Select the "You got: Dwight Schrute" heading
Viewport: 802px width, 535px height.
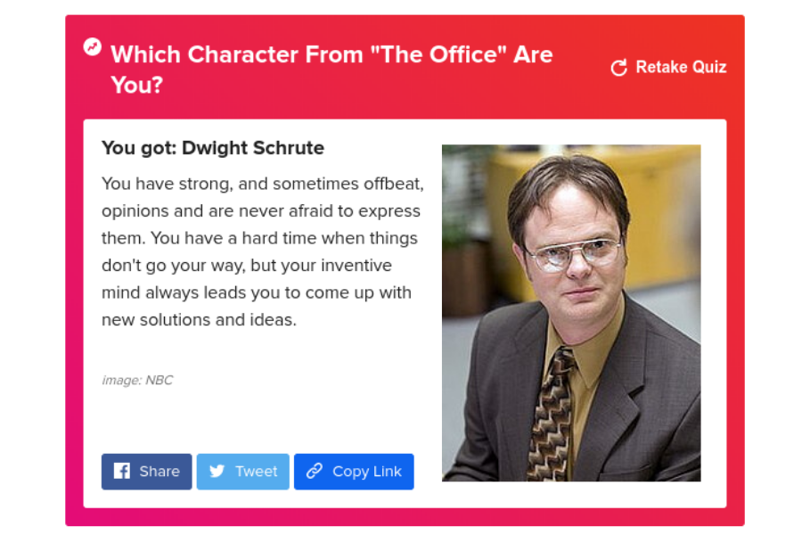click(213, 148)
